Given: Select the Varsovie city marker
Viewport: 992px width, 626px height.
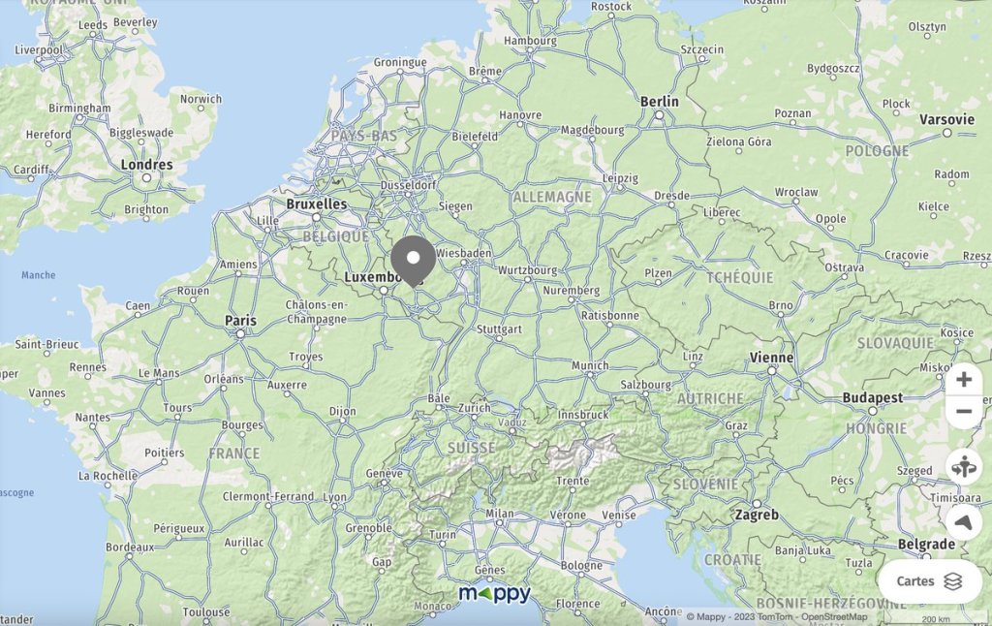Looking at the screenshot, I should pos(947,133).
